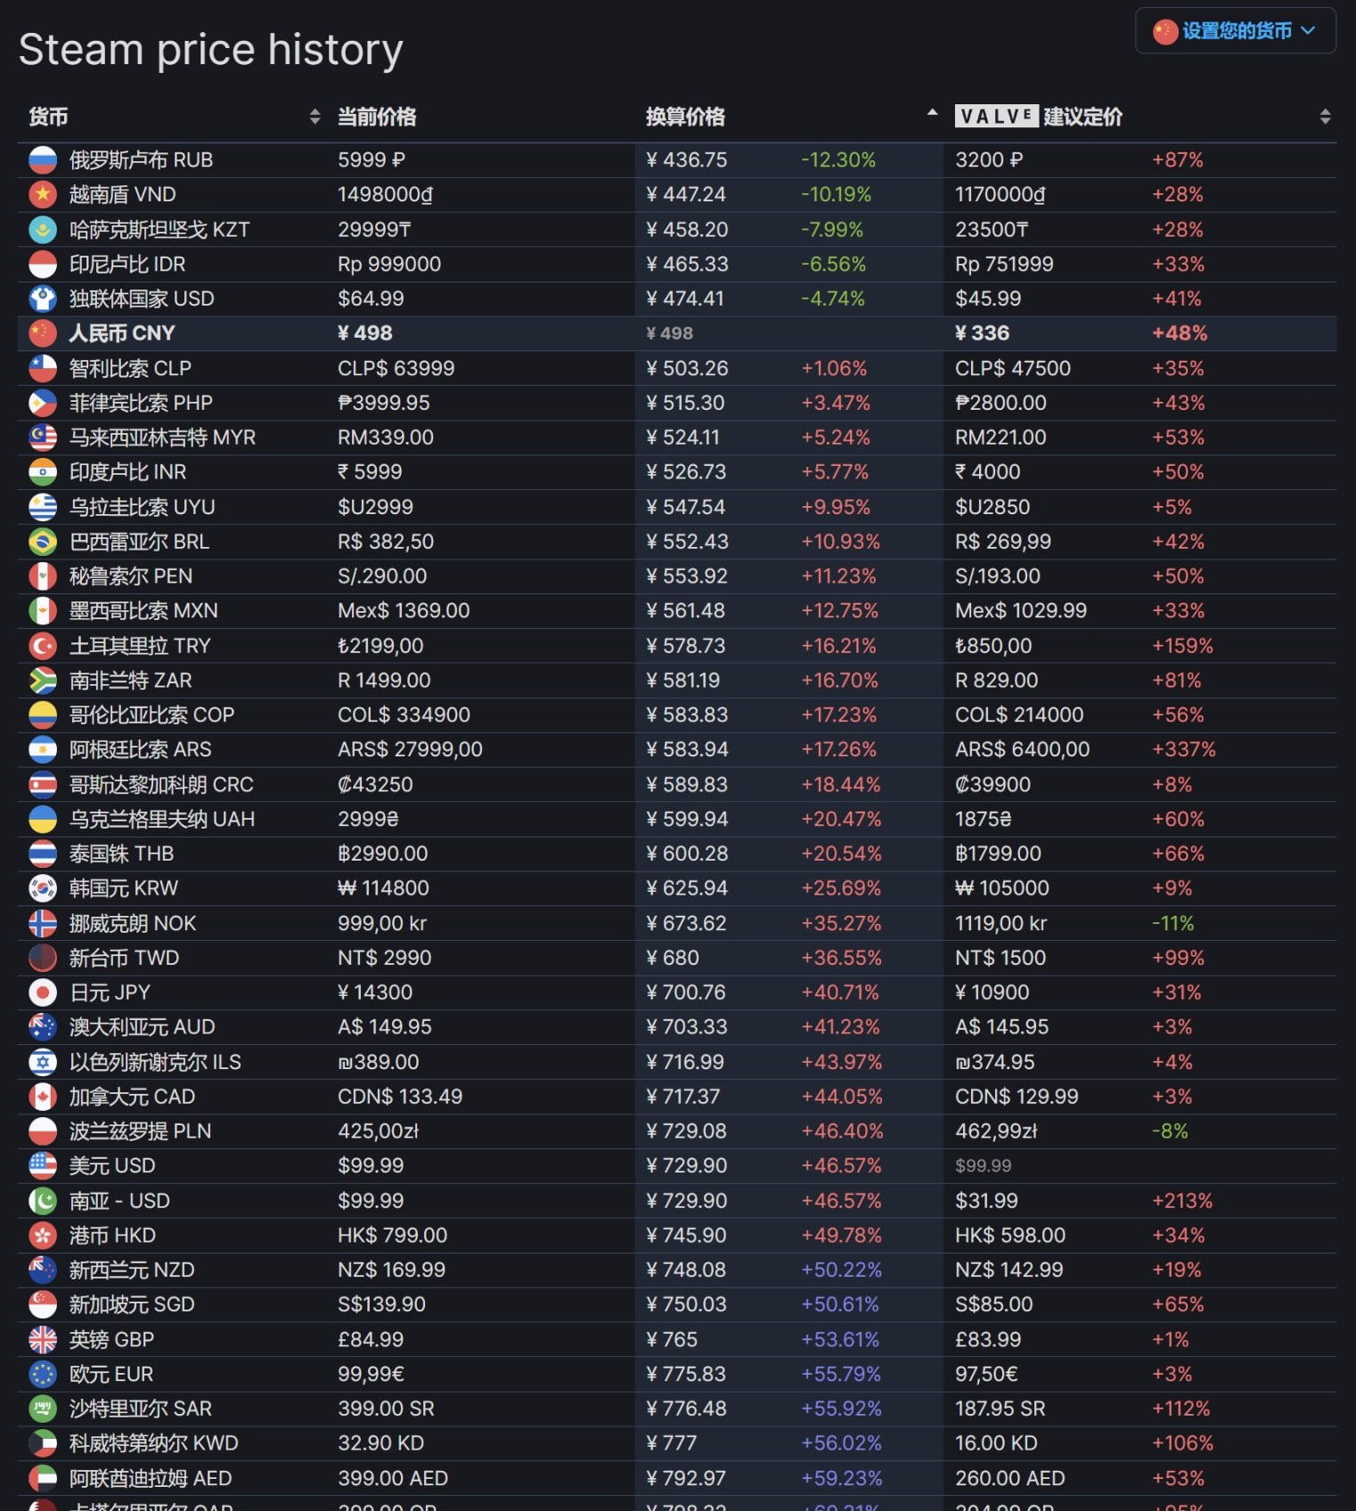Click the South Korea flag icon
The image size is (1356, 1511).
pyautogui.click(x=43, y=889)
